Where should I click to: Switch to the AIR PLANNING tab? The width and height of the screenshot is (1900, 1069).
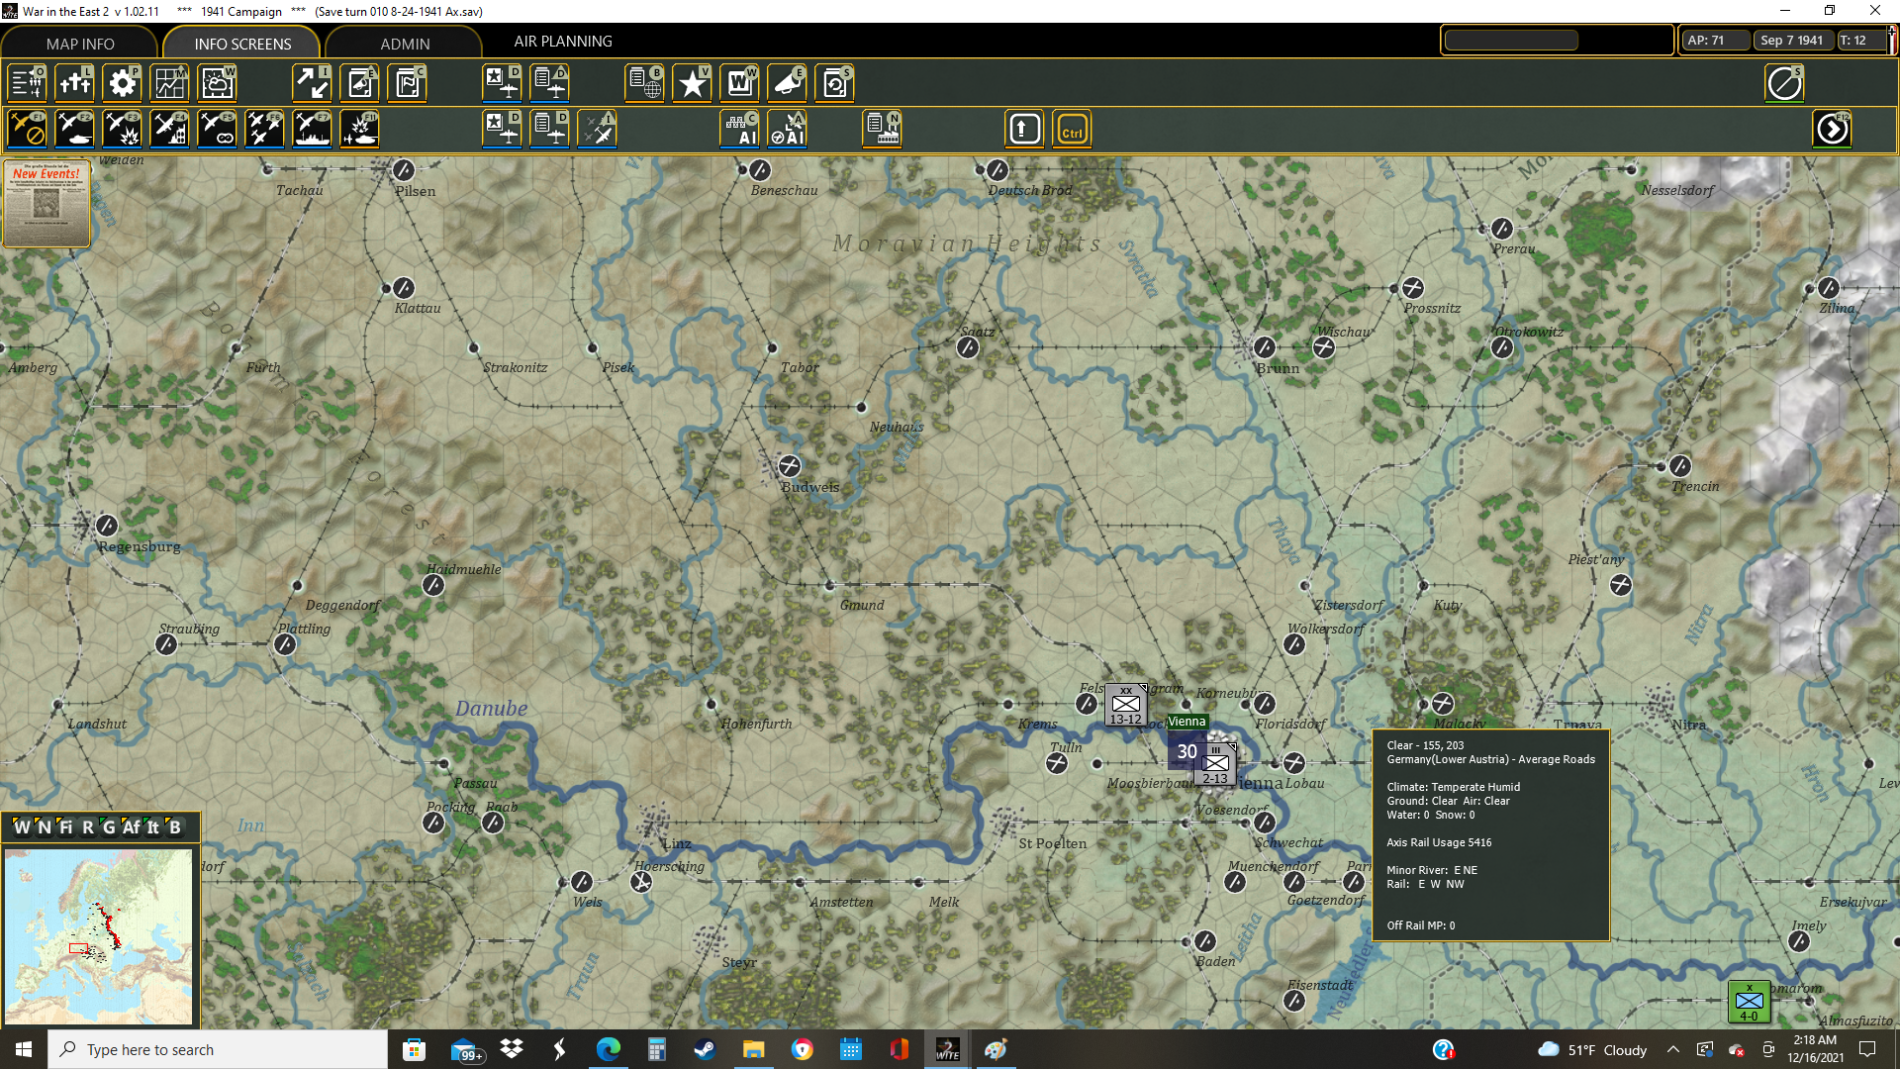563,42
